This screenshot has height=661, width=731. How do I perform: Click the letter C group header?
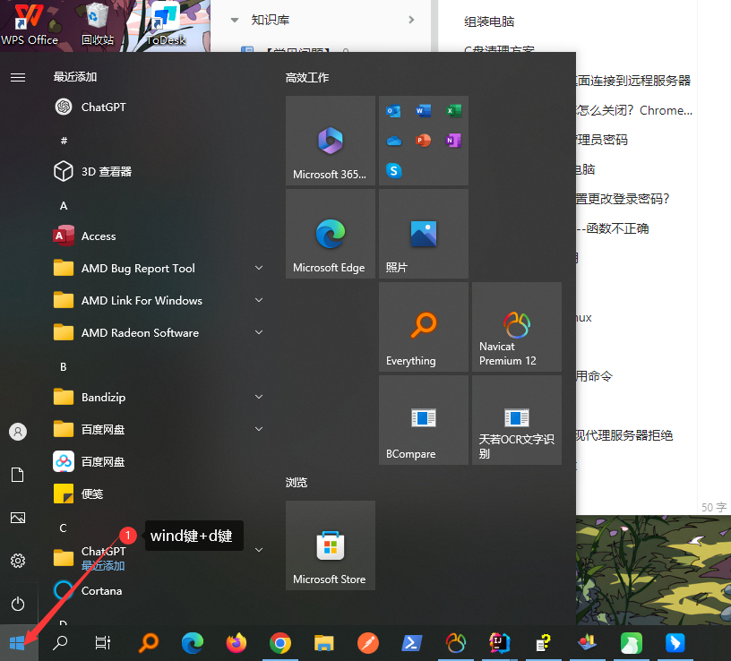(64, 528)
